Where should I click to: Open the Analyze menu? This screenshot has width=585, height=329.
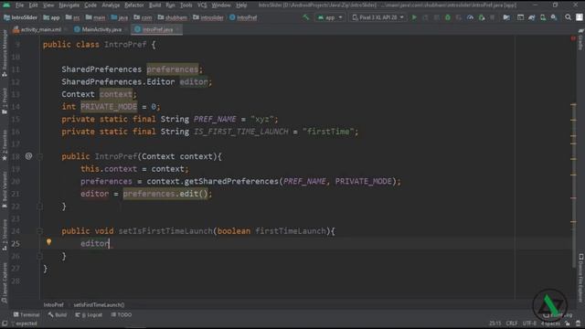(x=111, y=5)
